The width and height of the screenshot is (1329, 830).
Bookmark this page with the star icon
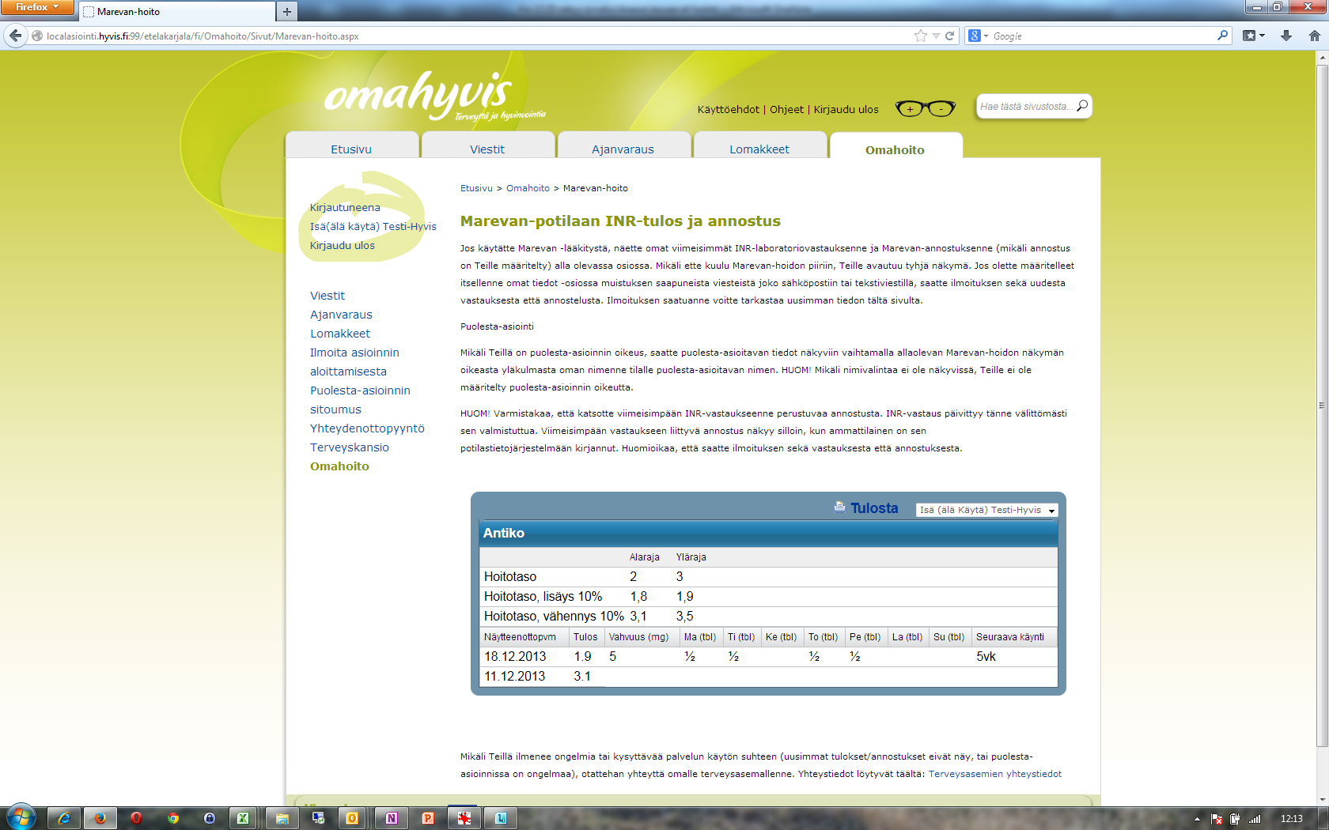point(920,36)
